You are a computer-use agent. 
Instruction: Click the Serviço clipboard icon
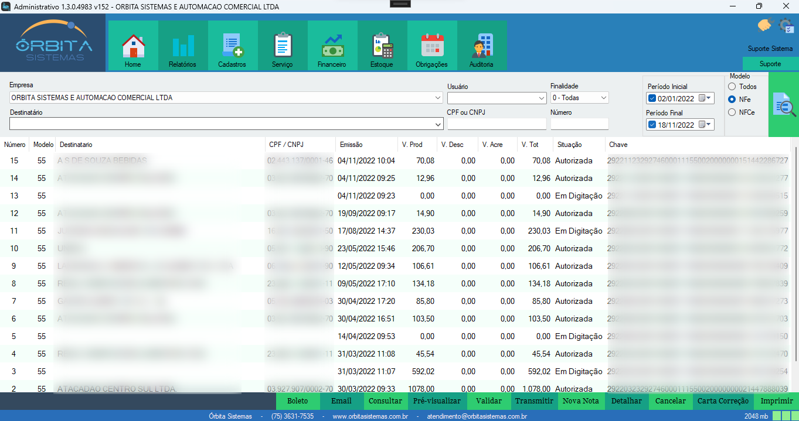click(x=283, y=45)
